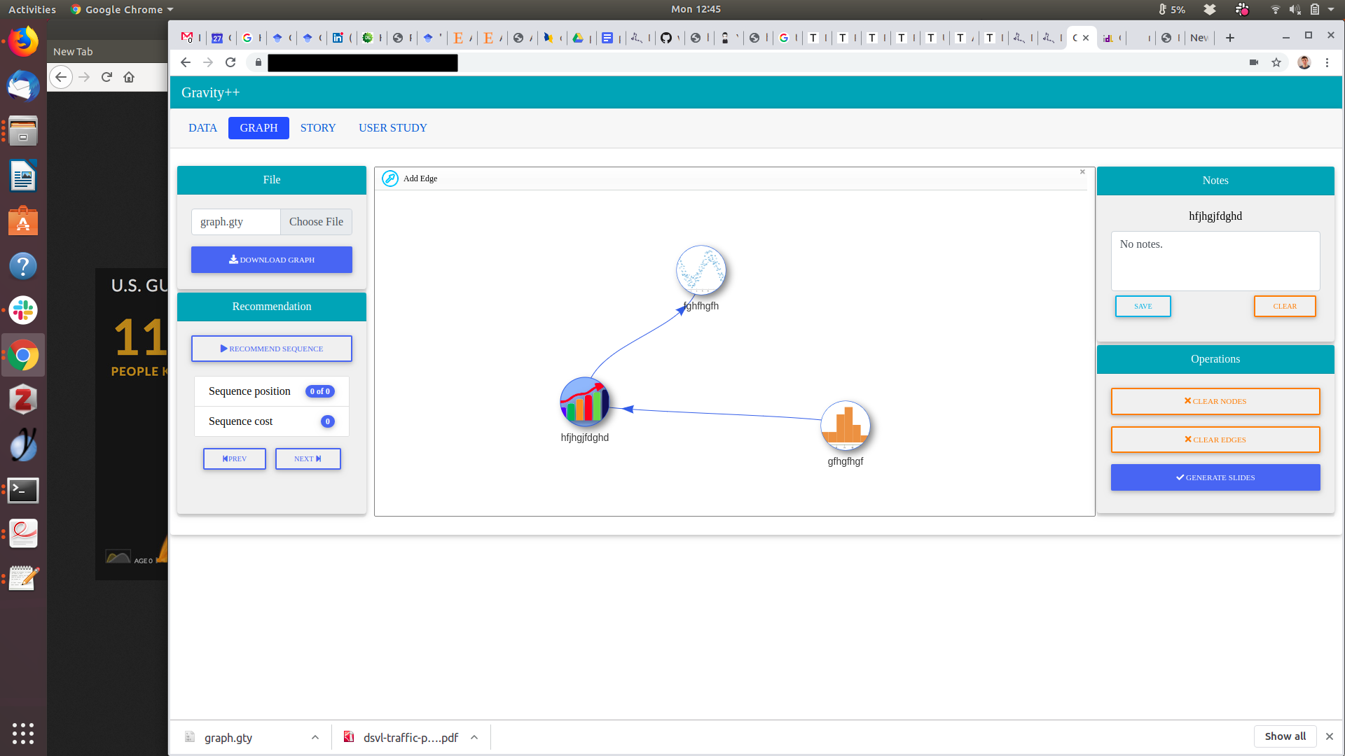Image resolution: width=1345 pixels, height=756 pixels.
Task: Expand graph.gty download options arrow
Action: (315, 737)
